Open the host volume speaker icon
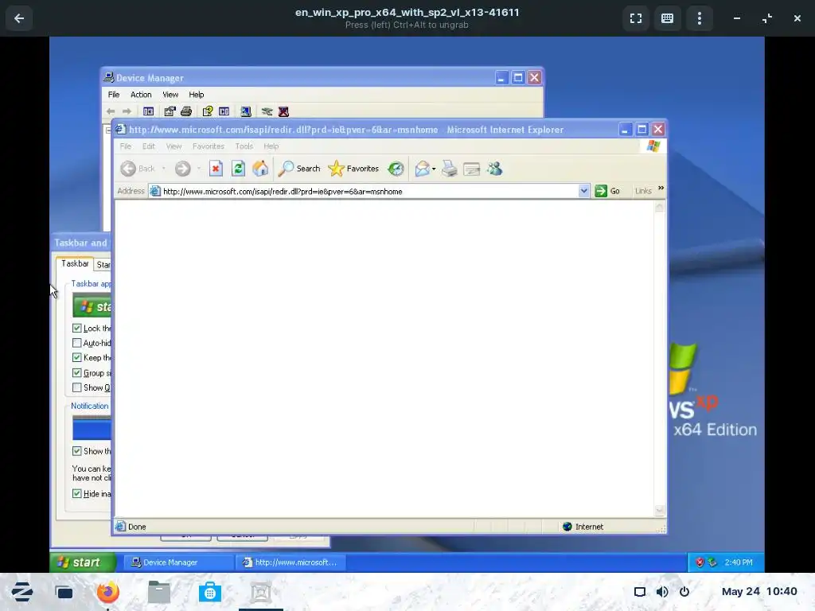Image resolution: width=815 pixels, height=611 pixels. pos(662,592)
